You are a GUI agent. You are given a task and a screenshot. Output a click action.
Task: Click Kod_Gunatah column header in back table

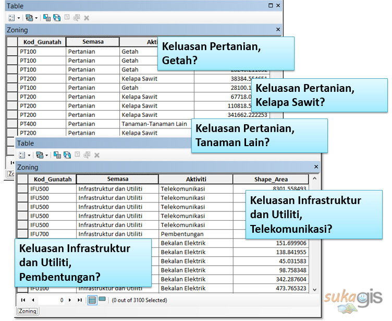pyautogui.click(x=42, y=42)
